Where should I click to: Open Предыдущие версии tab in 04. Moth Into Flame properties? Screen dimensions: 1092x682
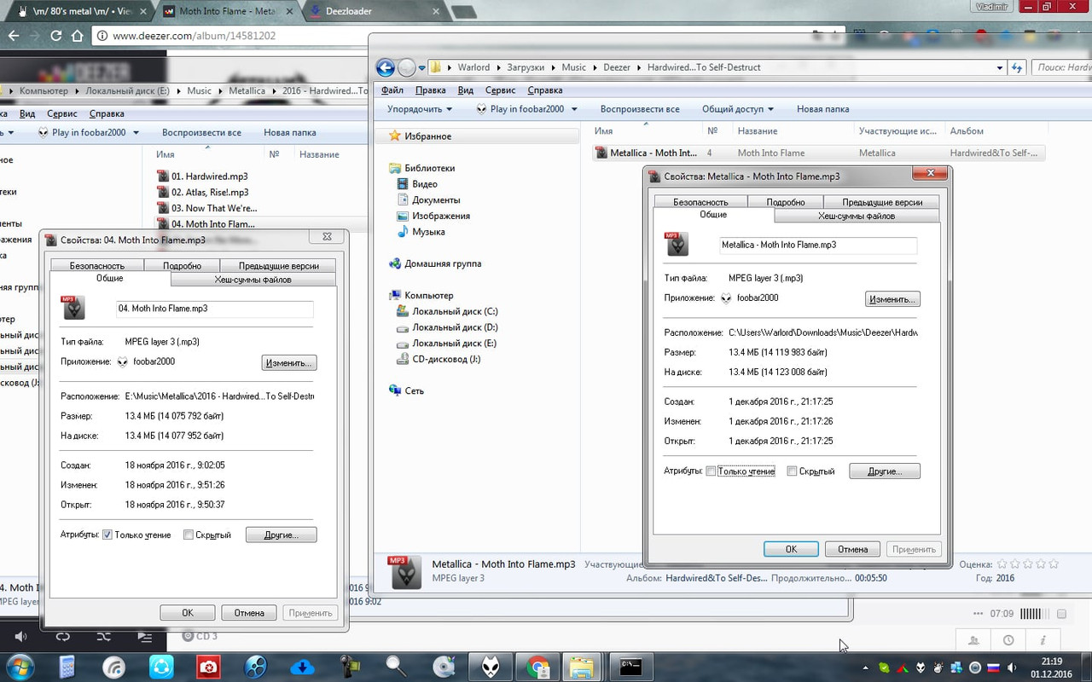278,266
